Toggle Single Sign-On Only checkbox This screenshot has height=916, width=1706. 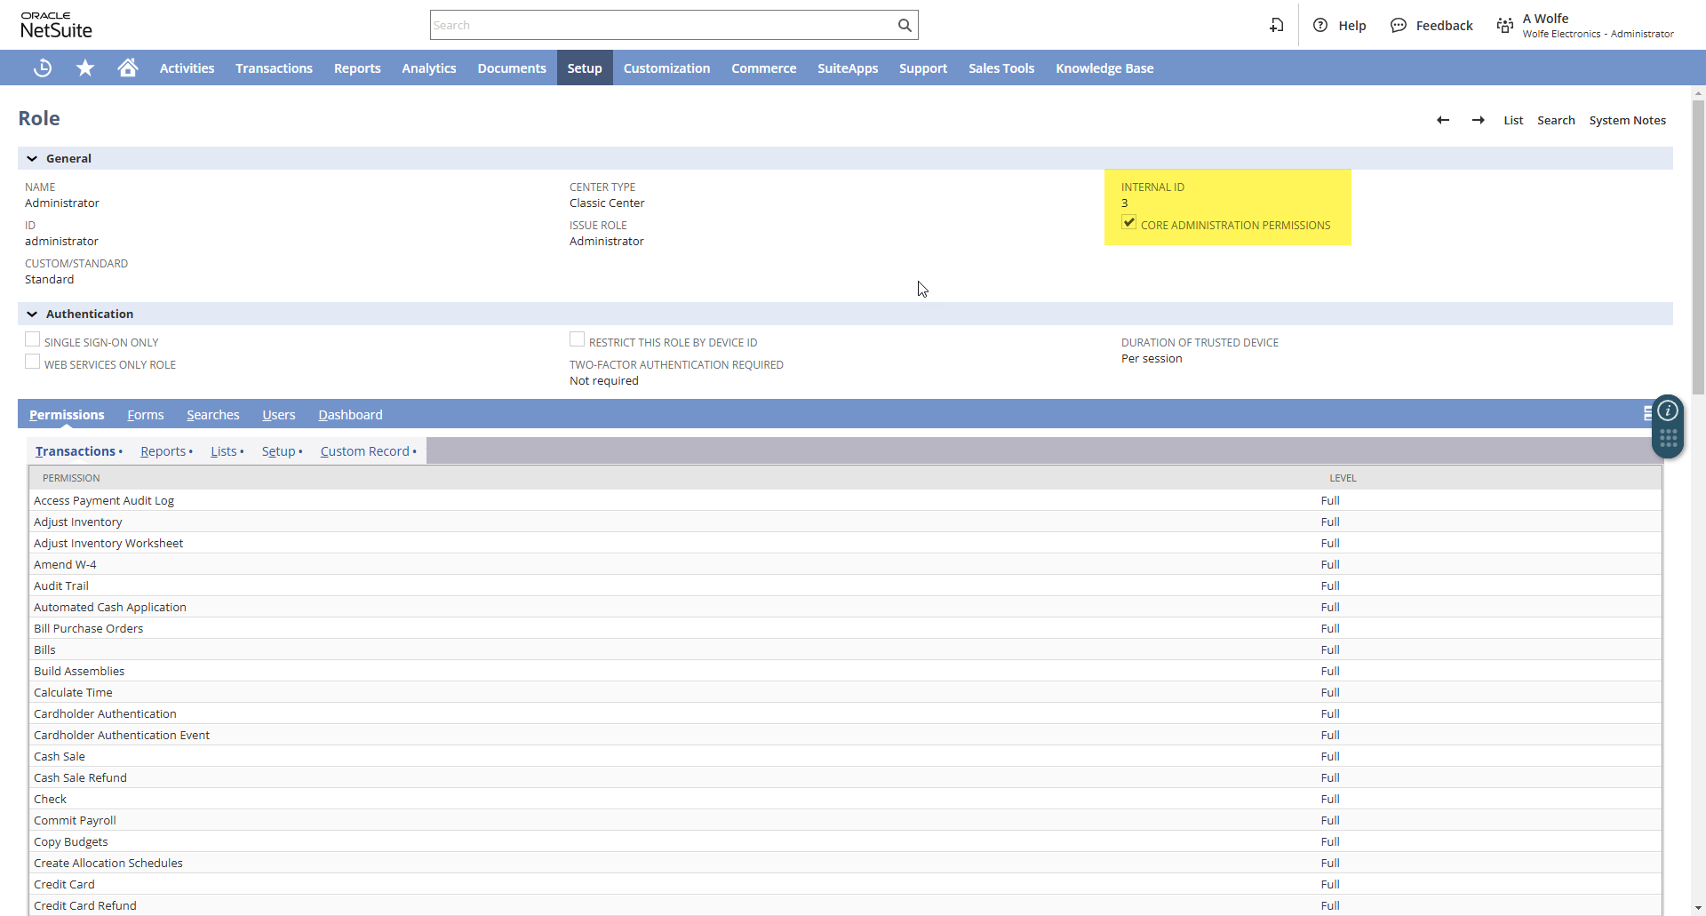[33, 340]
